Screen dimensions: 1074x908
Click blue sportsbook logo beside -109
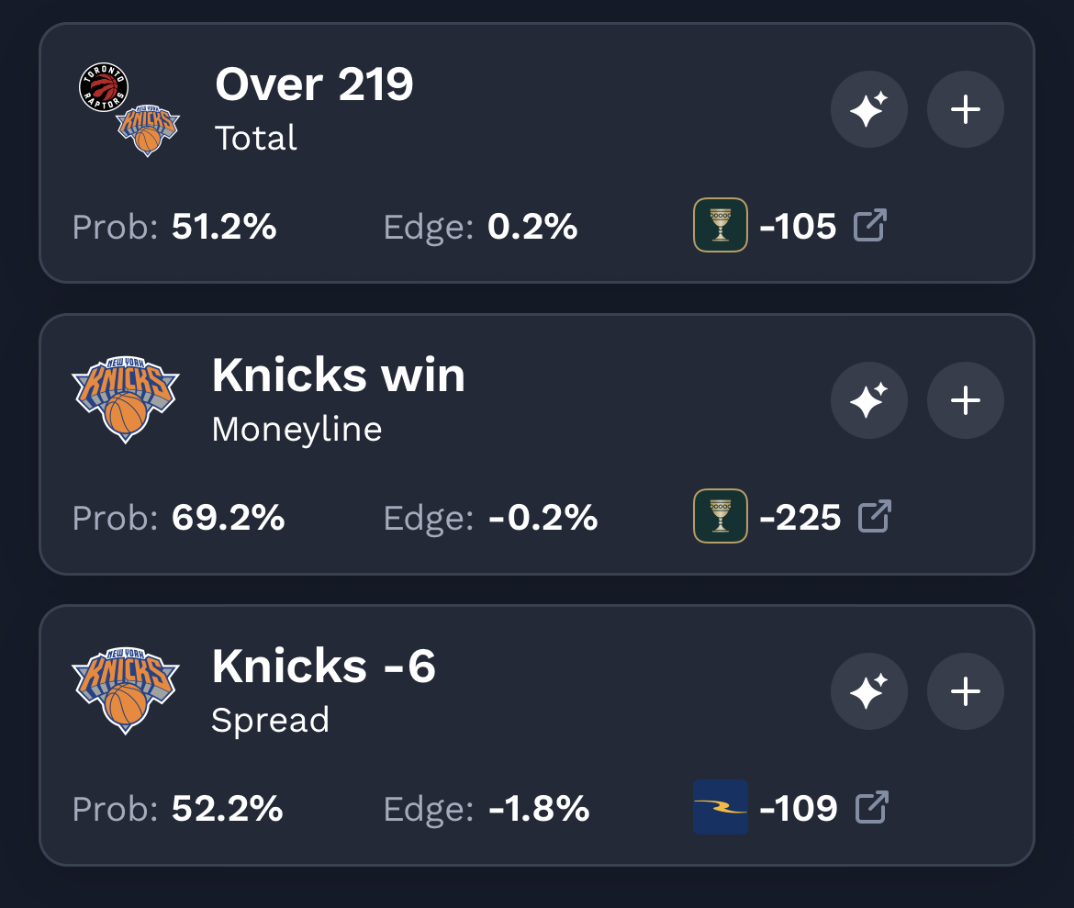click(x=720, y=807)
